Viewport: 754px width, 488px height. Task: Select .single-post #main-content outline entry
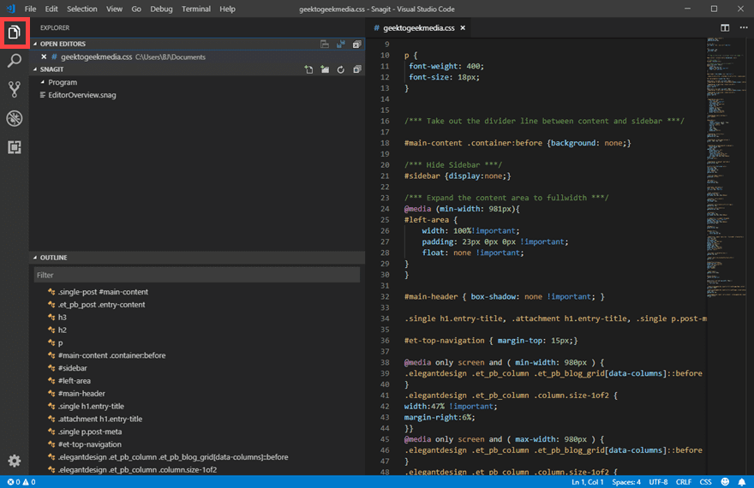(197, 292)
